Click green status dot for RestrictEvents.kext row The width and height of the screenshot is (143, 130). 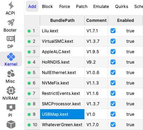[x=29, y=94]
